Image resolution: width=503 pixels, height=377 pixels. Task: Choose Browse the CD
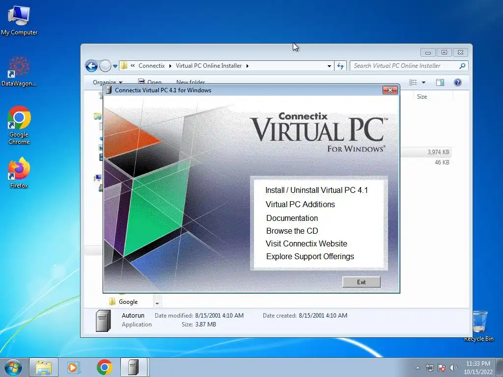(x=292, y=231)
